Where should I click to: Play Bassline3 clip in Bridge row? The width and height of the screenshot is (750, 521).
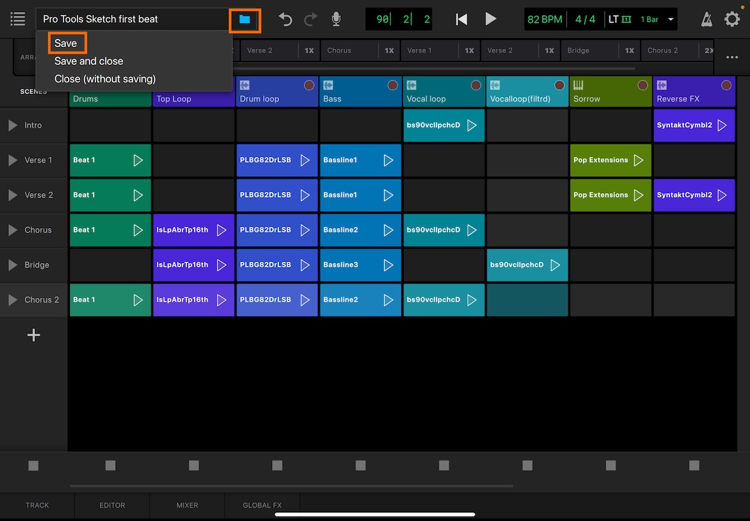[x=388, y=265]
